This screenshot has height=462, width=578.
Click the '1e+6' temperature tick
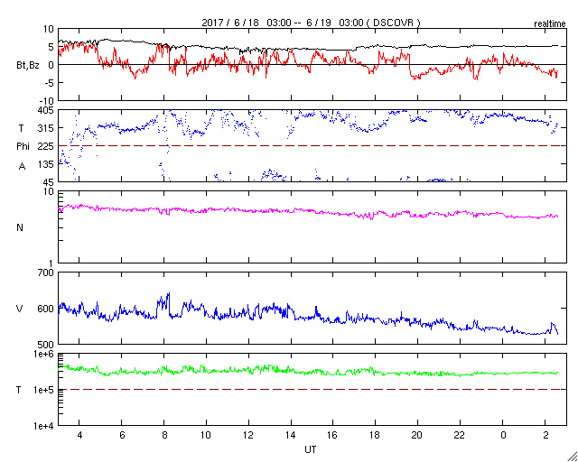(44, 354)
